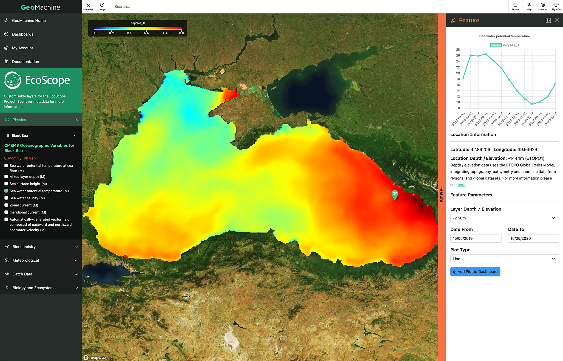Screen dimensions: 563x361
Task: Follow the ETOPO 'here' hyperlink
Action: click(x=461, y=185)
